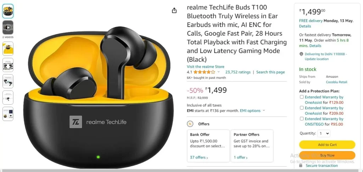Viewport: 363px width, 172px height.
Task: Click the Add to Cart button
Action: 327,144
